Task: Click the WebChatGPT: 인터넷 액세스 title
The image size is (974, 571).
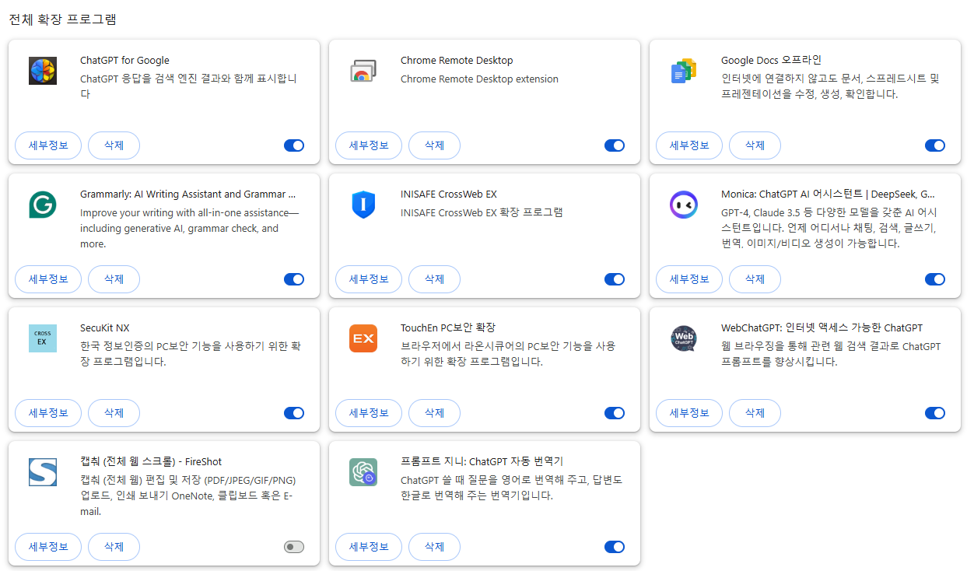Action: coord(822,328)
